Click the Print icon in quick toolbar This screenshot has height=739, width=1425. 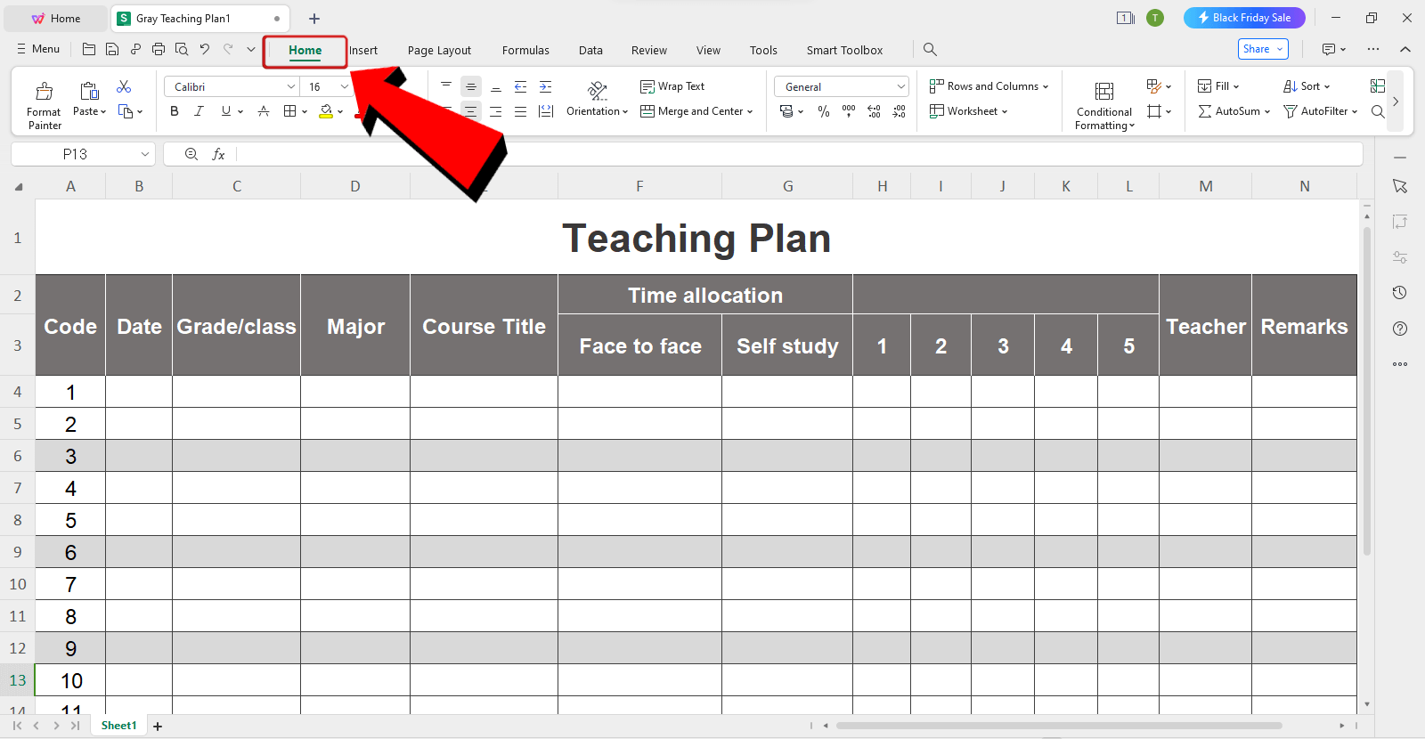tap(159, 50)
